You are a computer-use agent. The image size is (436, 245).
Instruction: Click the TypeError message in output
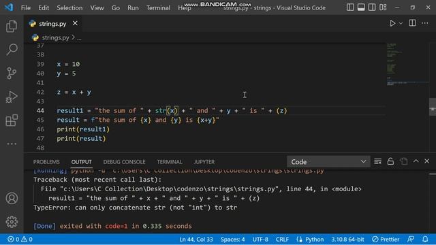(135, 208)
